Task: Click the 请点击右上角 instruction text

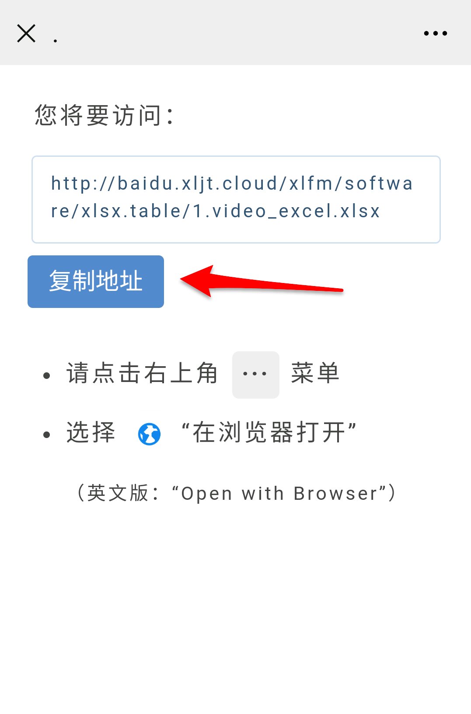Action: [x=142, y=374]
